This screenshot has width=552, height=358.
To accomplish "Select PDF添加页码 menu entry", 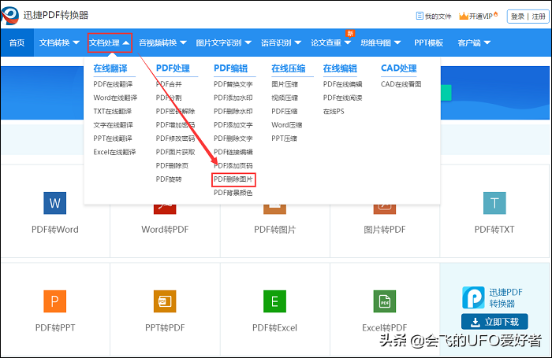I will click(233, 165).
